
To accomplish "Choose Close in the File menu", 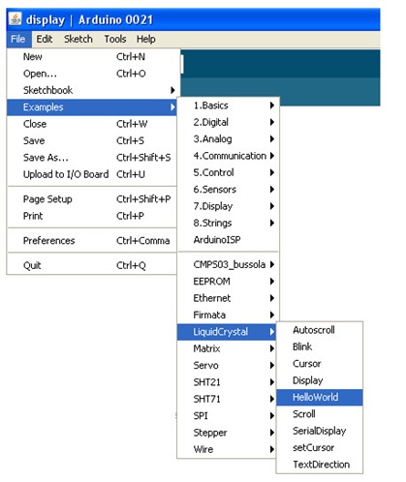I will [92, 124].
